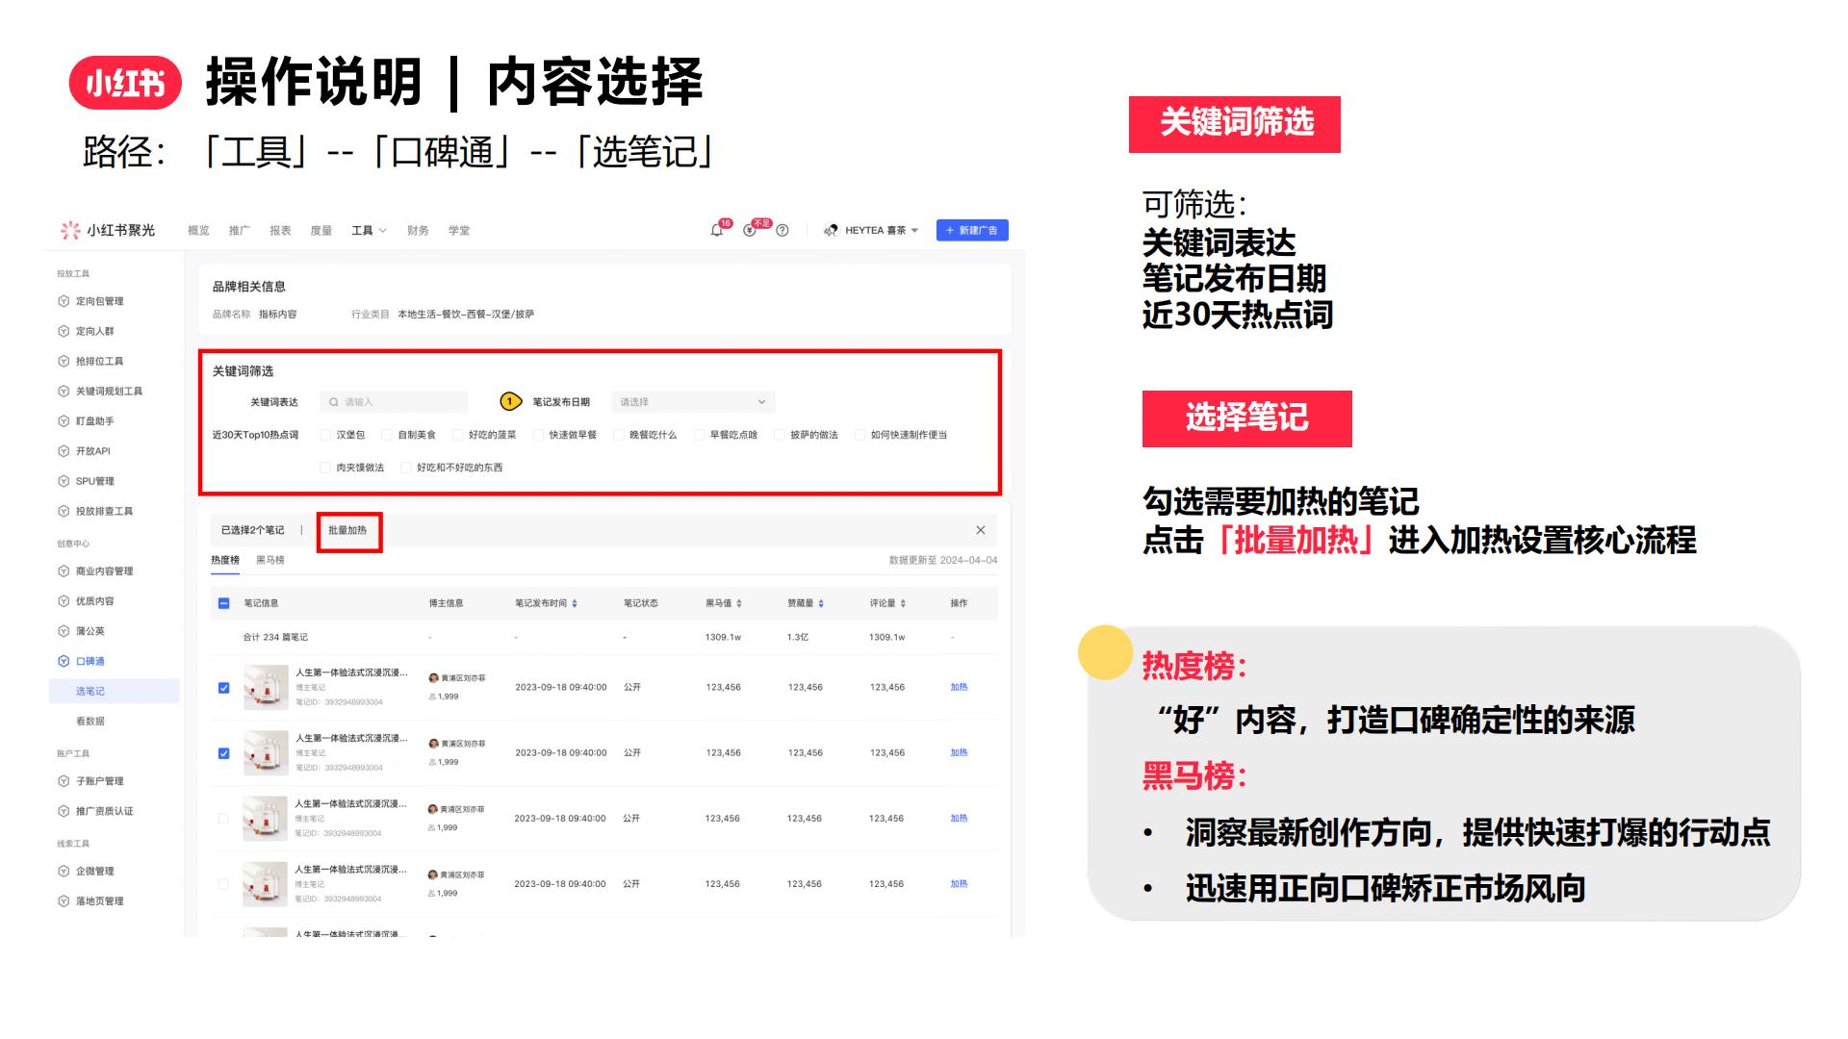This screenshot has height=1039, width=1848.
Task: Click the 口碑通 sidebar icon
Action: point(64,661)
